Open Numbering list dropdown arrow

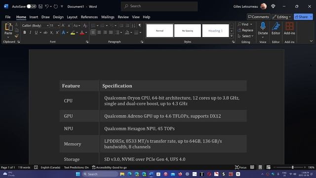pos(107,26)
